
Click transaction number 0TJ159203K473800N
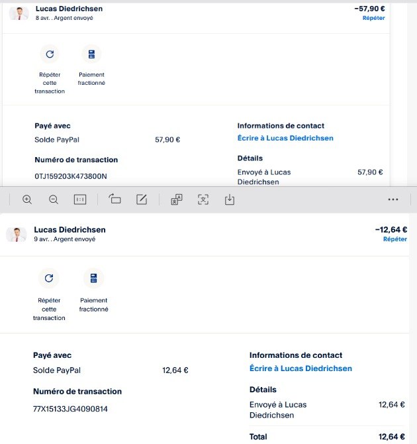coord(71,176)
